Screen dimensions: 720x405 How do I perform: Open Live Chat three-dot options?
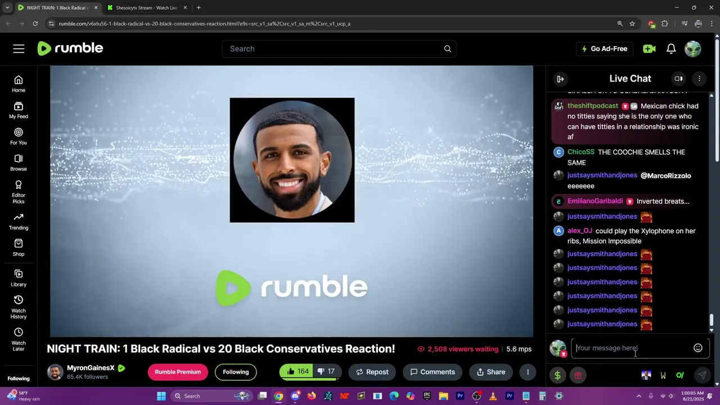(699, 79)
